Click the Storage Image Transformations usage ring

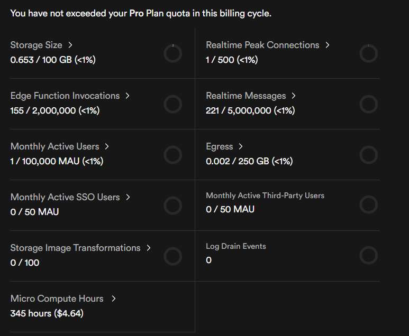point(173,256)
